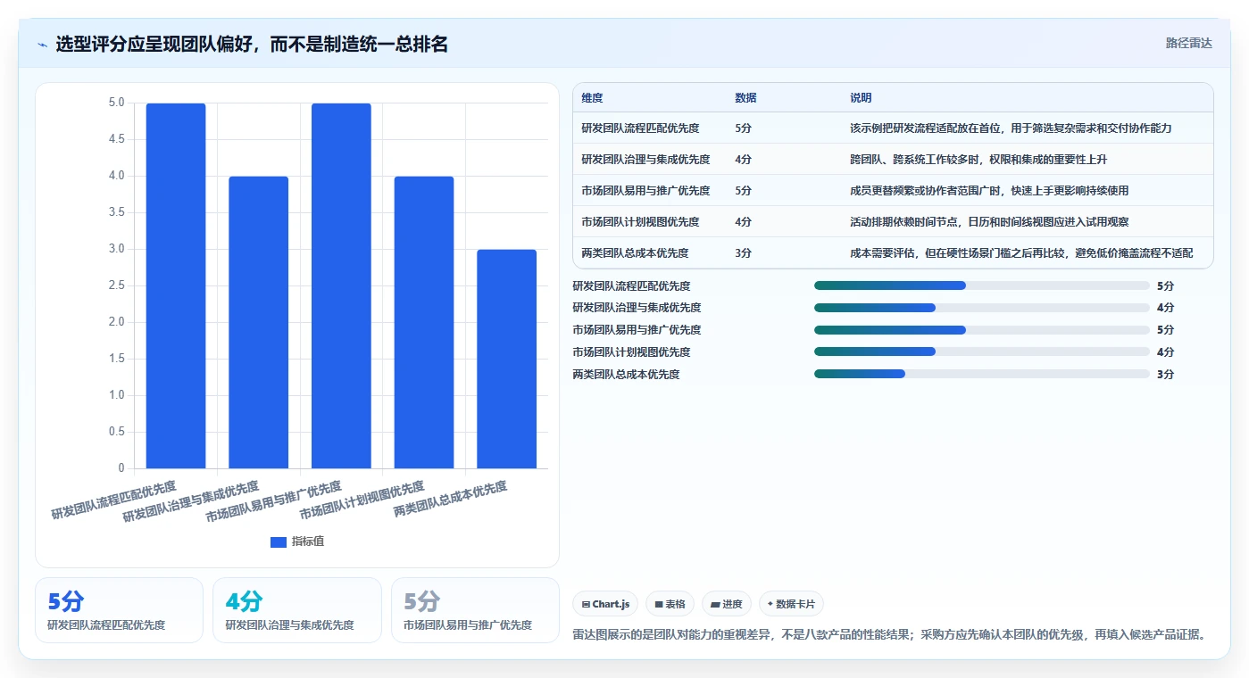Click the 进度 tag chip

click(727, 604)
